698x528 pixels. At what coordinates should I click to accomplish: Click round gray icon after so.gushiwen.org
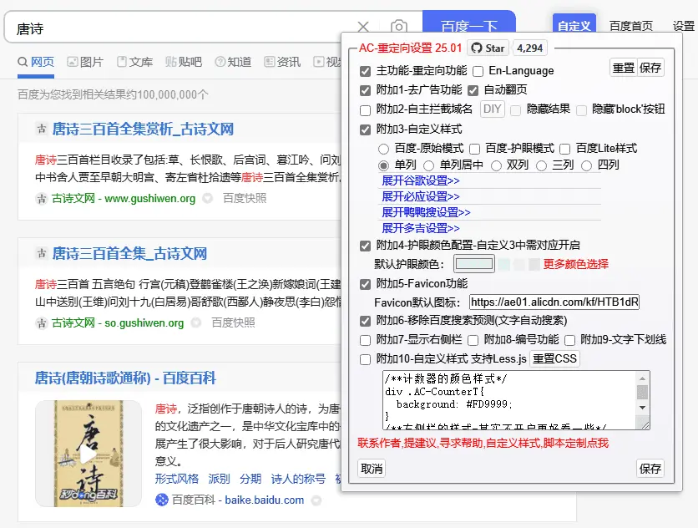196,322
